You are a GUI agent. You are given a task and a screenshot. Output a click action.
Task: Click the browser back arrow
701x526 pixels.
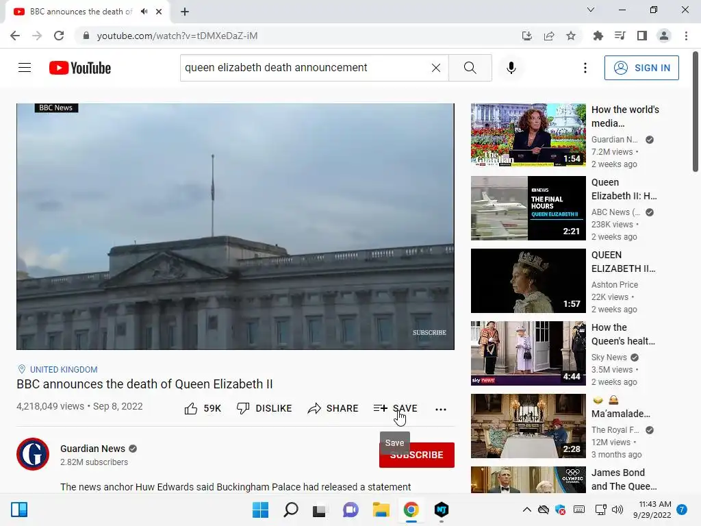coord(15,36)
